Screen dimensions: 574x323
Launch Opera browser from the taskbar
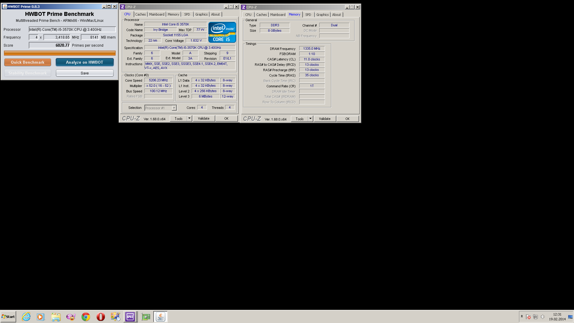click(101, 317)
